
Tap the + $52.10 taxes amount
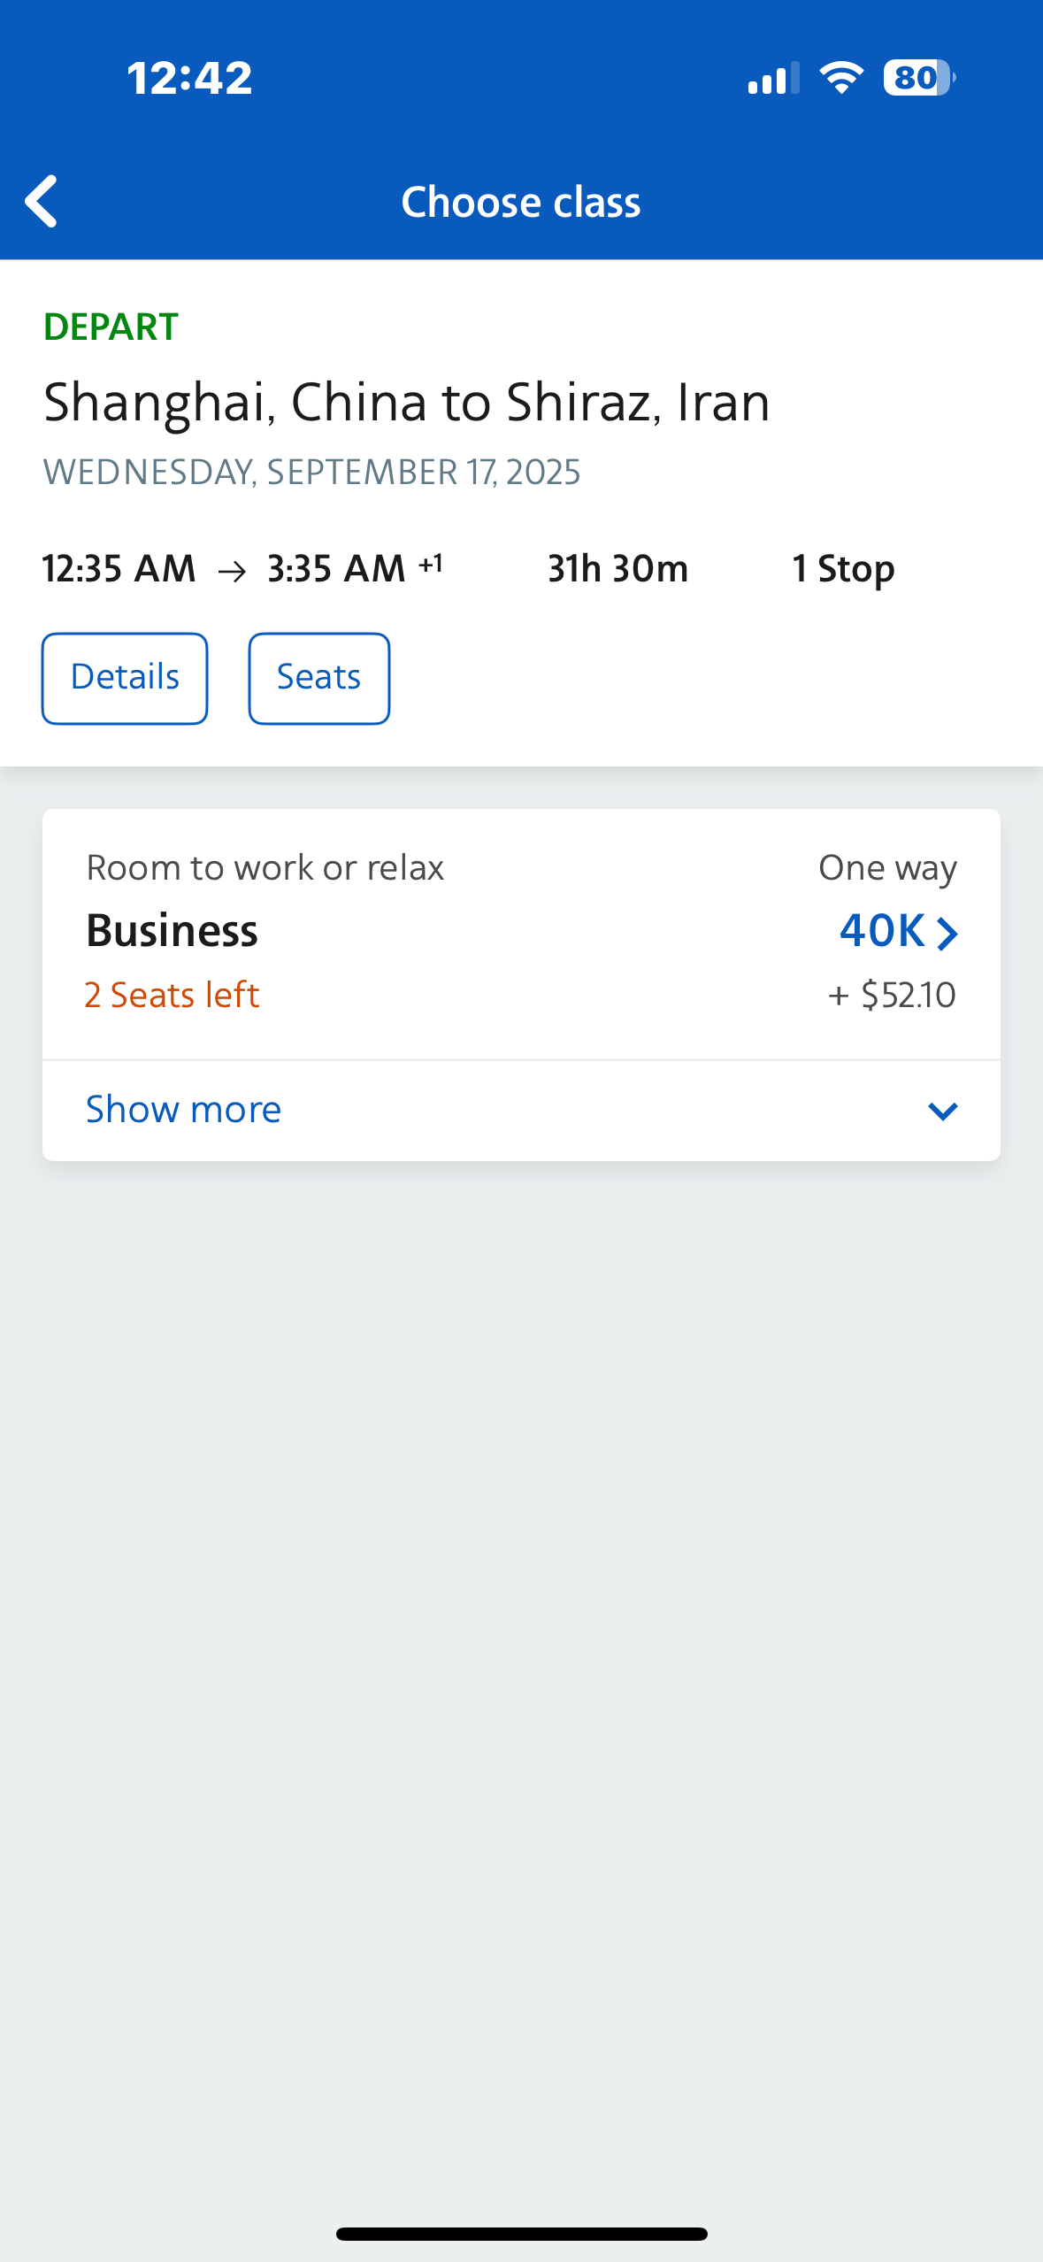(x=892, y=995)
